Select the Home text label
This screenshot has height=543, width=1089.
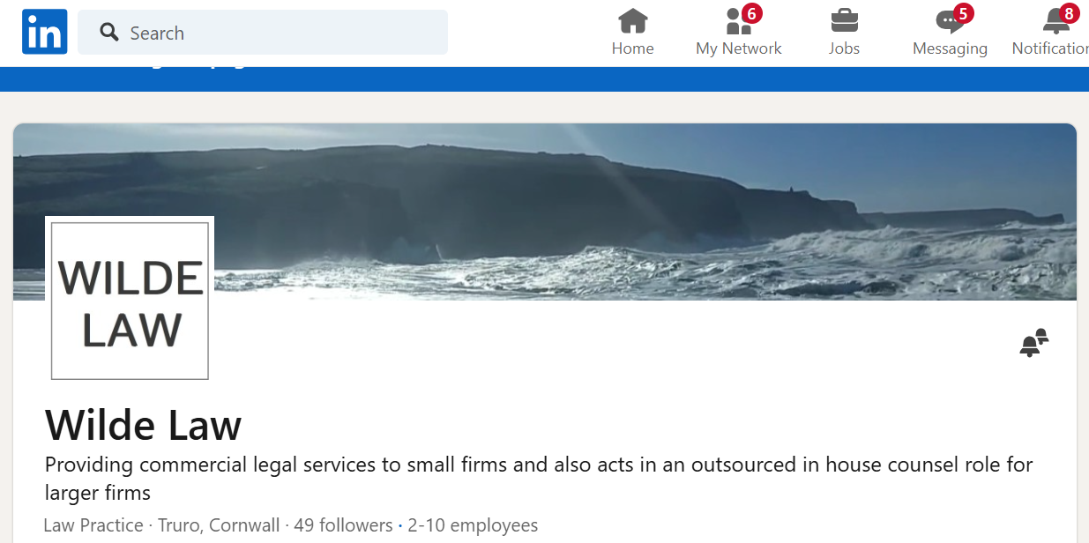[x=633, y=48]
